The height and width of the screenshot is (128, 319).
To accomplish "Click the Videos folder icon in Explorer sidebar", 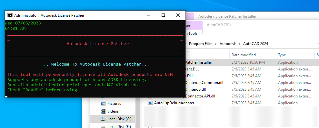I will pos(103,111).
